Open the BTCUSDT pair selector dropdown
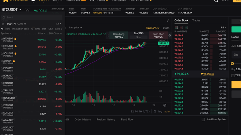This screenshot has height=135, width=241. [x=11, y=10]
